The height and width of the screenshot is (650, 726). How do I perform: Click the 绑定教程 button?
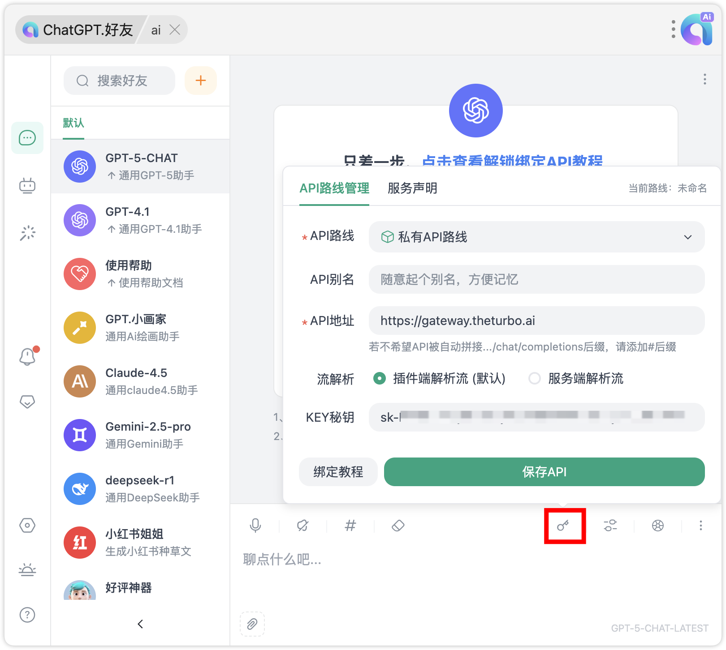338,472
